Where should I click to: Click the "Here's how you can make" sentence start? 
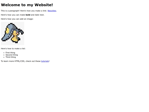[13, 15]
